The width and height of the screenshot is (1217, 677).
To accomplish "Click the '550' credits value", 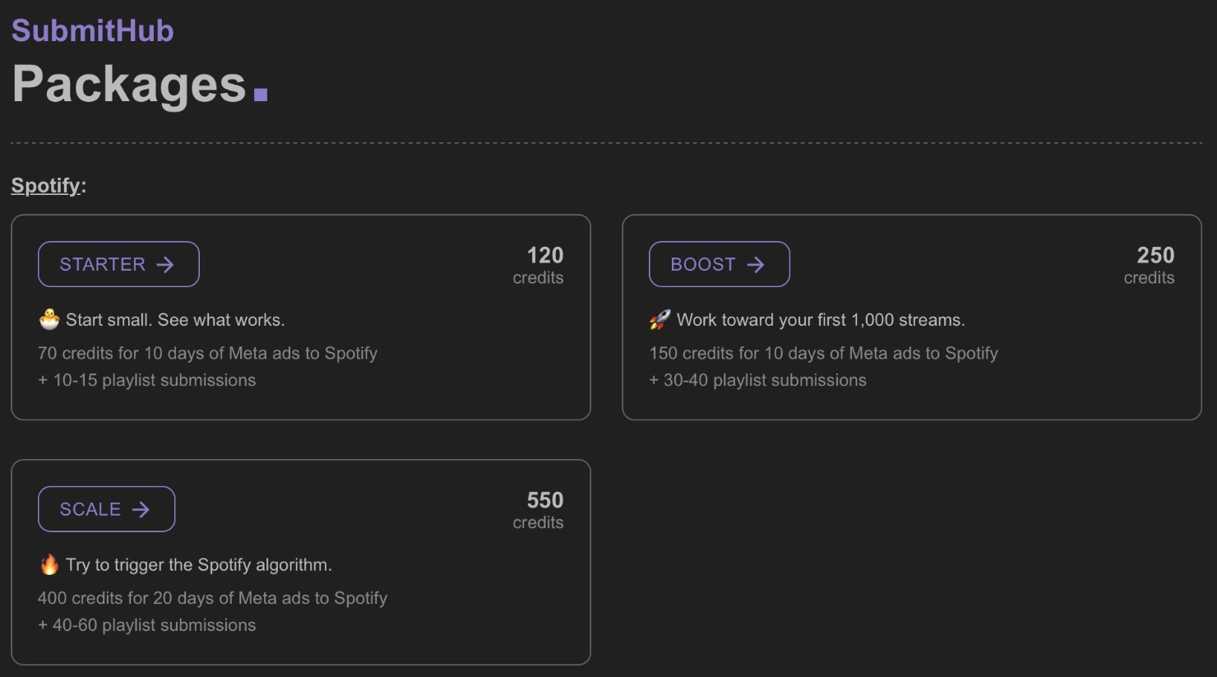I will click(x=545, y=500).
